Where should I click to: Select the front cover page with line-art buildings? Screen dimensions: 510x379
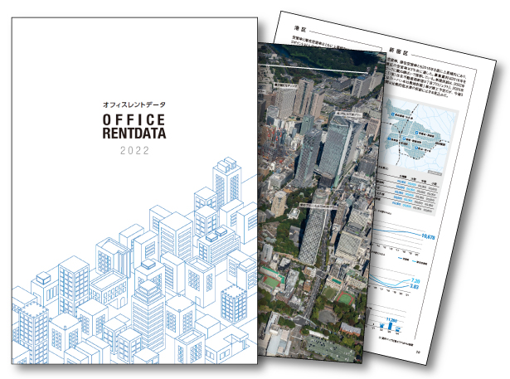tap(134, 191)
